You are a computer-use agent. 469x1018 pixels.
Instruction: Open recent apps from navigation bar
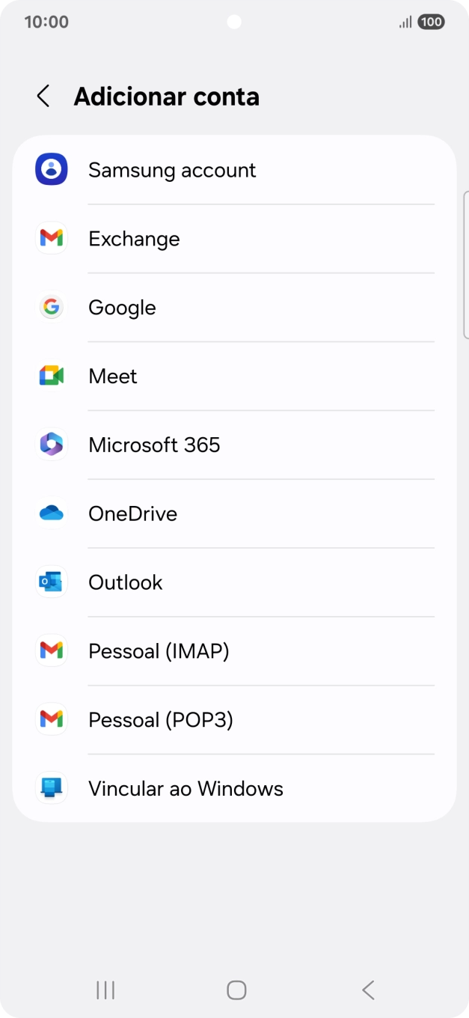coord(105,990)
